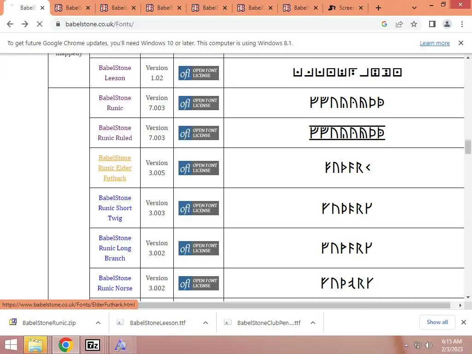Open Chrome three-dot menu
The height and width of the screenshot is (354, 472).
click(462, 24)
